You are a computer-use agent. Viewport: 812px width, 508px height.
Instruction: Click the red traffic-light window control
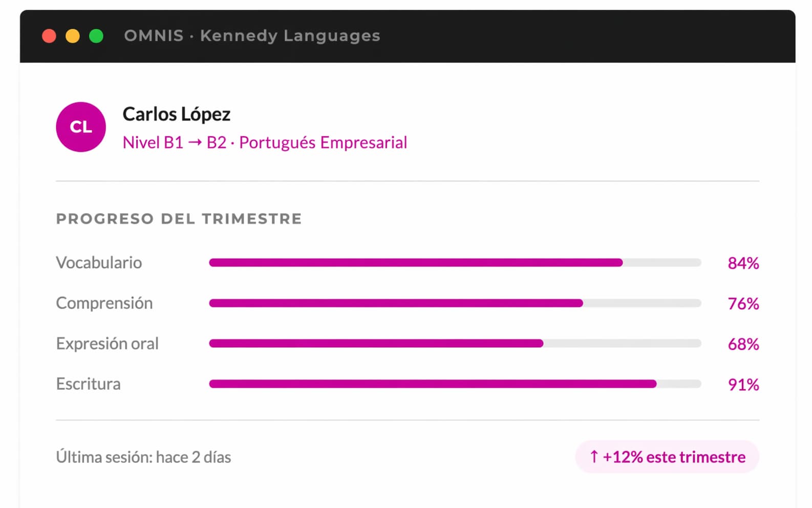(x=49, y=35)
